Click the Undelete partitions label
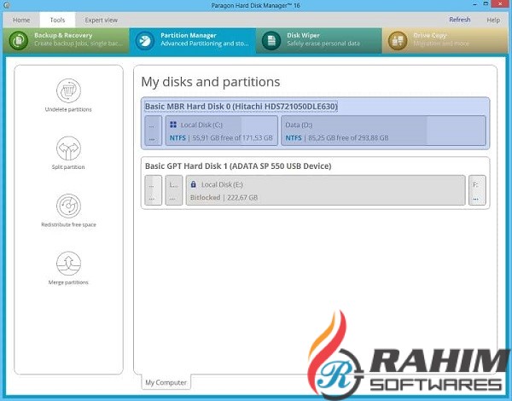The width and height of the screenshot is (512, 401). 68,109
